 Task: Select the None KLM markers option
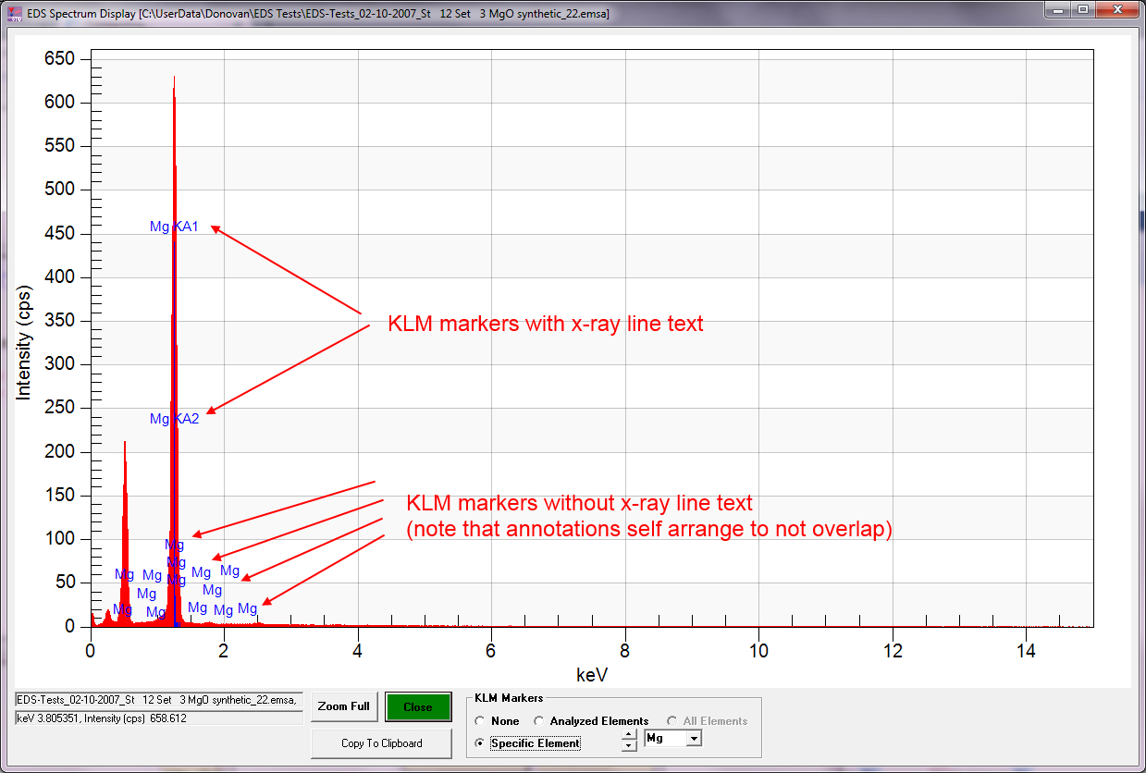[x=479, y=721]
